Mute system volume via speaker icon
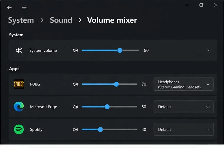 click(x=75, y=50)
